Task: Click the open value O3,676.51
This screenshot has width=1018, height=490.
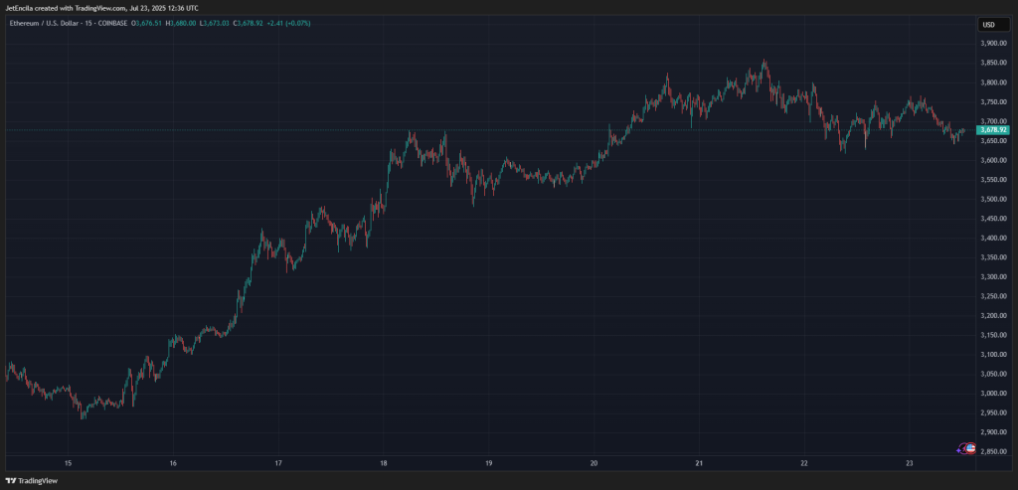Action: pos(147,24)
